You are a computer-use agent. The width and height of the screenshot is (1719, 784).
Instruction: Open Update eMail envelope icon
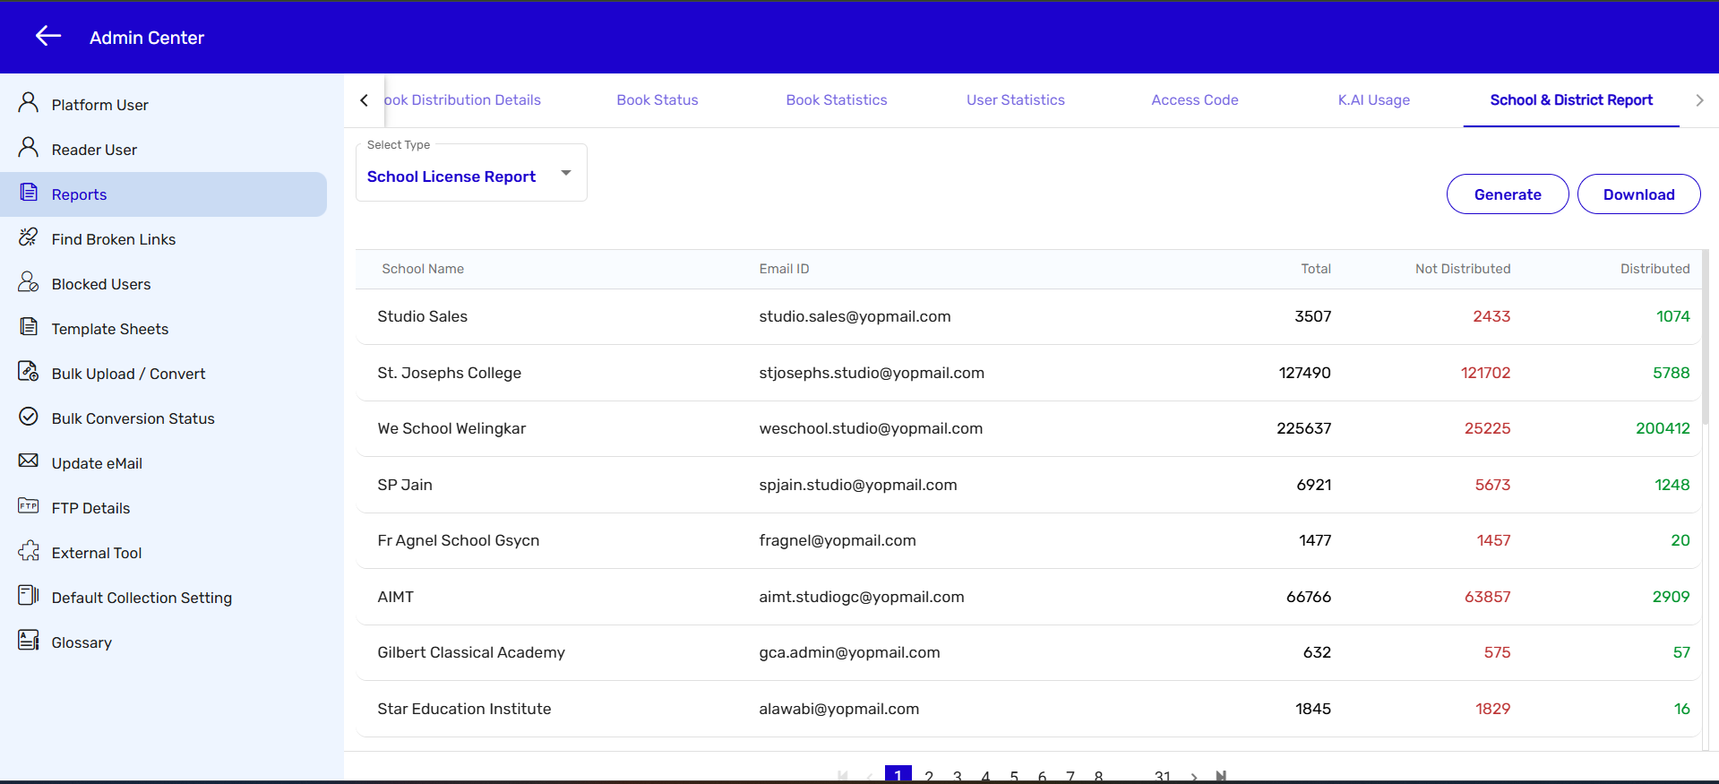(x=29, y=461)
